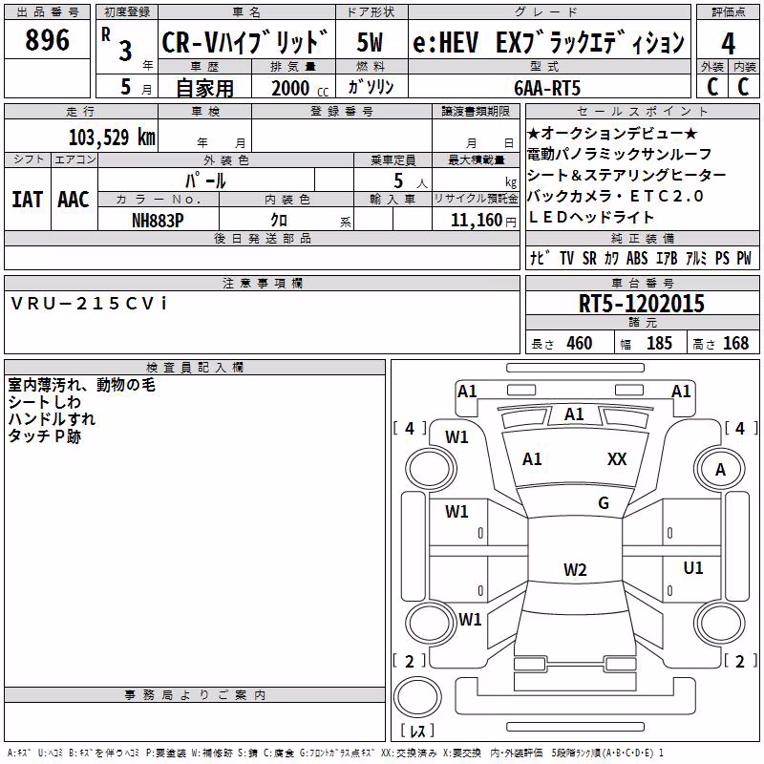The width and height of the screenshot is (764, 764).
Task: Select the line バックカメラ・ETC2.0
Action: click(615, 196)
